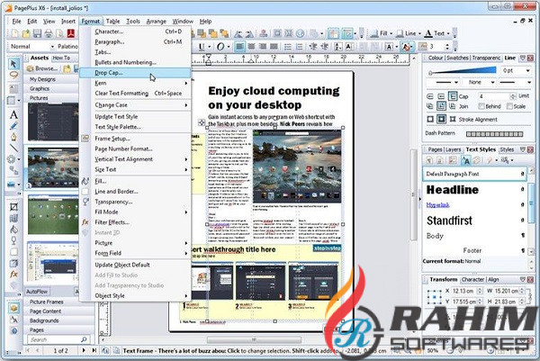Click the Dash Pattern bar
540x361 pixels.
[x=494, y=134]
